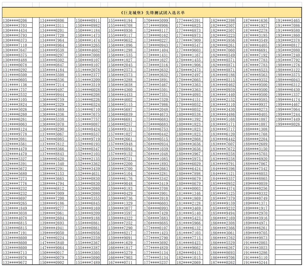Click the cell 198****1276
304x267 pixels.
pyautogui.click(x=288, y=65)
